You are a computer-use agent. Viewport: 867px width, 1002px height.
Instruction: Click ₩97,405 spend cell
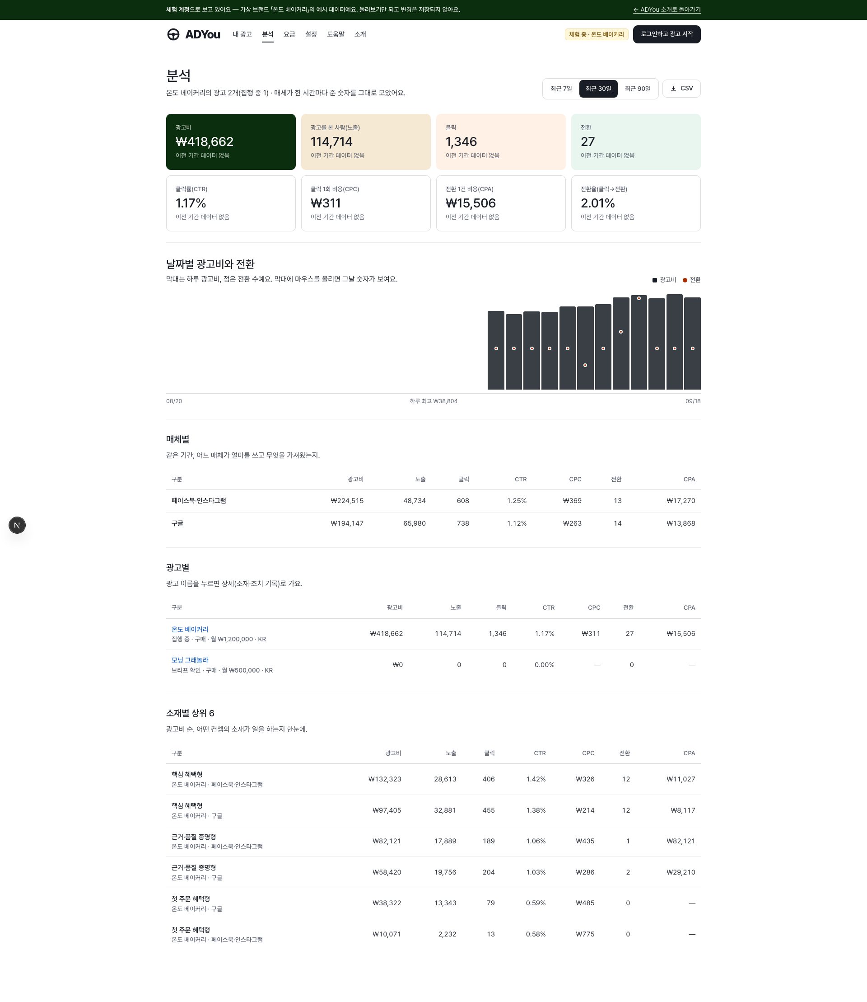(387, 810)
